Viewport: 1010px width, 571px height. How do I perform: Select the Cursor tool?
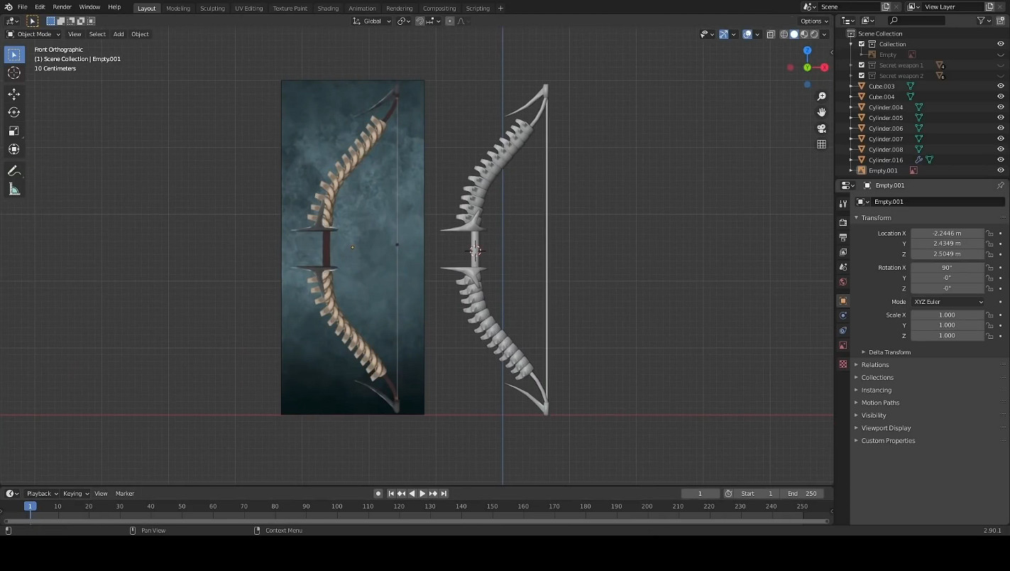point(13,72)
